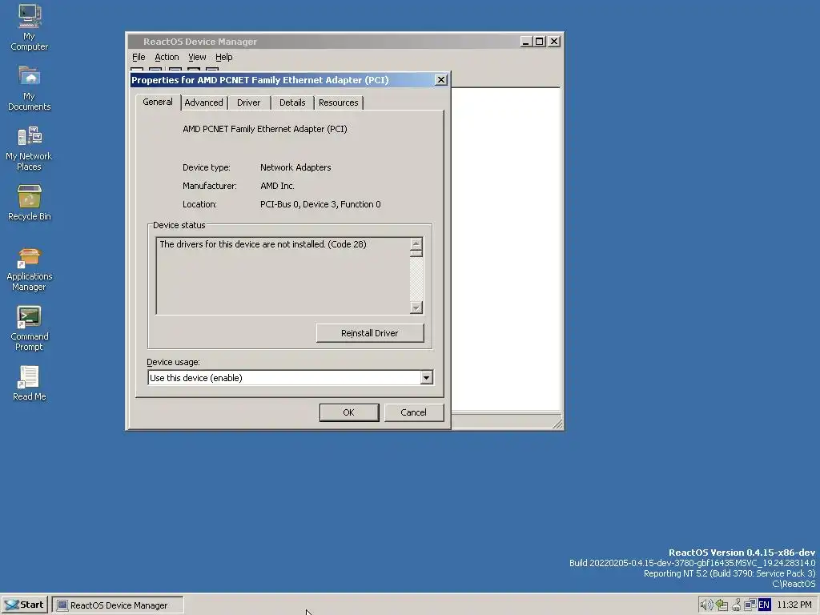
Task: Click the green arrow hardware removal tray icon
Action: [722, 605]
